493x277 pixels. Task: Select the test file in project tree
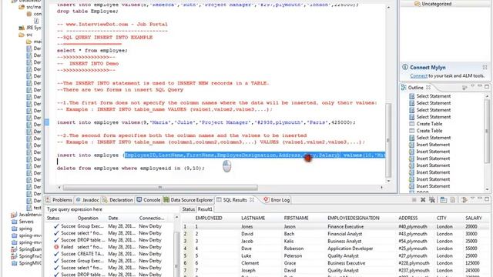pyautogui.click(x=34, y=208)
